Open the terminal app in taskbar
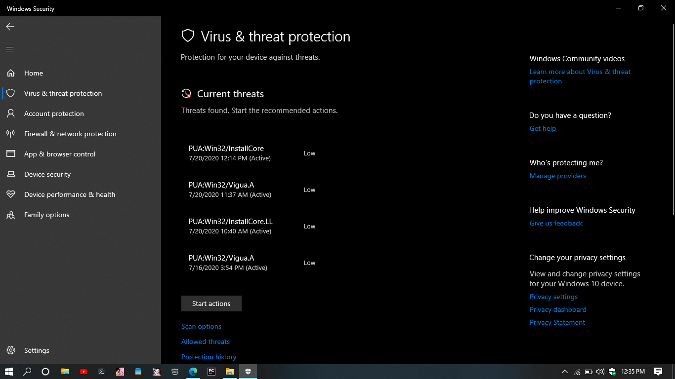This screenshot has height=379, width=675. (102, 372)
